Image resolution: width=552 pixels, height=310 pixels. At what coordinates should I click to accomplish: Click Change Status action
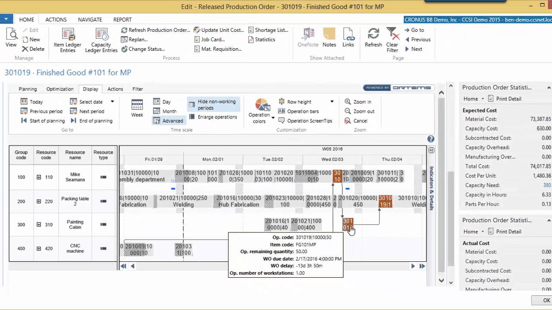143,49
